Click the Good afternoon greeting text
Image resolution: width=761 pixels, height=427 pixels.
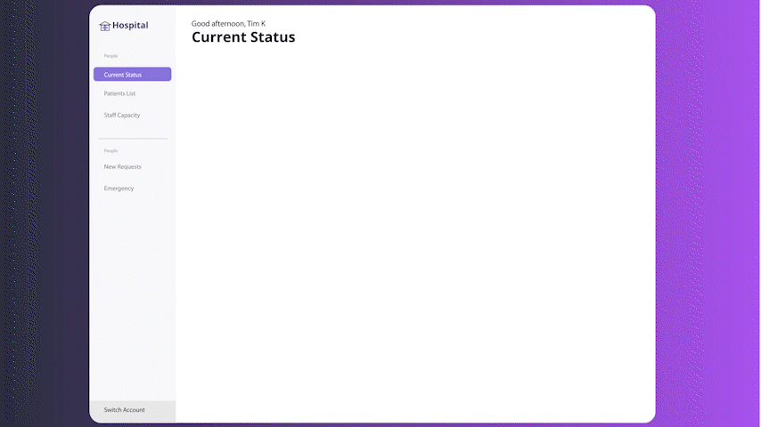click(x=229, y=24)
